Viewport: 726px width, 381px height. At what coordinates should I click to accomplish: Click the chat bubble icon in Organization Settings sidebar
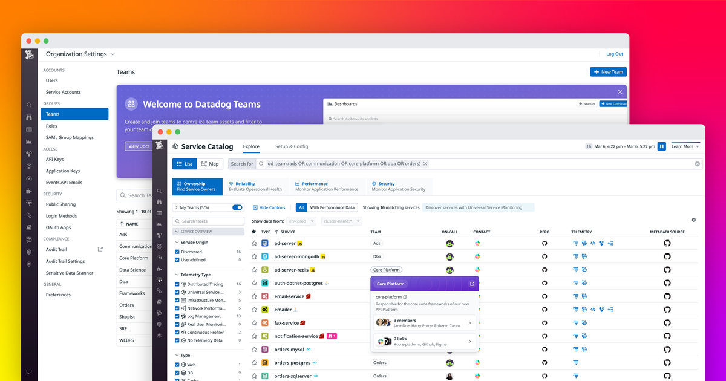(28, 371)
